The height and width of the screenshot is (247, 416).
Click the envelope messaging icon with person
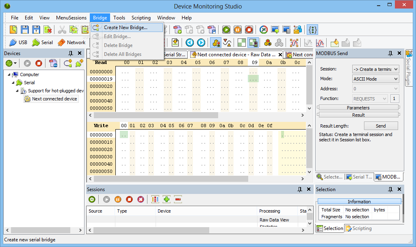(x=298, y=30)
